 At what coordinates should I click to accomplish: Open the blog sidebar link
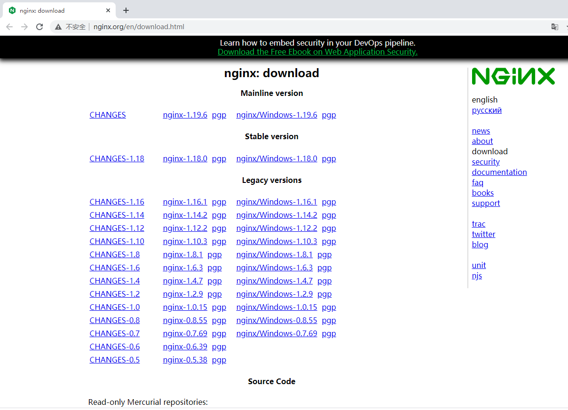tap(480, 244)
